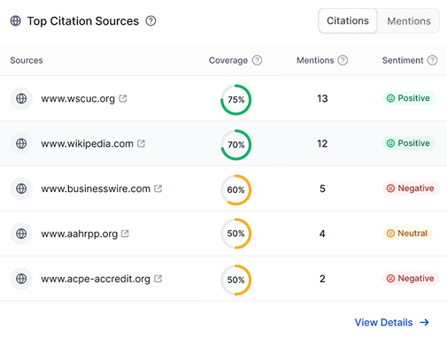
Task: Click the globe icon beside Top Citation Sources
Action: [x=16, y=21]
